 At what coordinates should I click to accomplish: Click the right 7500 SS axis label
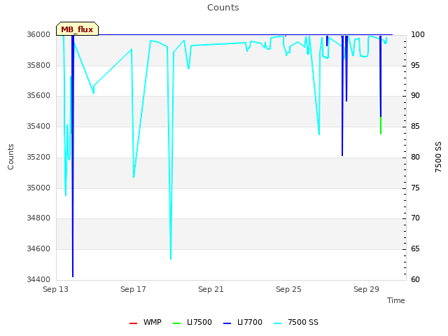[438, 157]
